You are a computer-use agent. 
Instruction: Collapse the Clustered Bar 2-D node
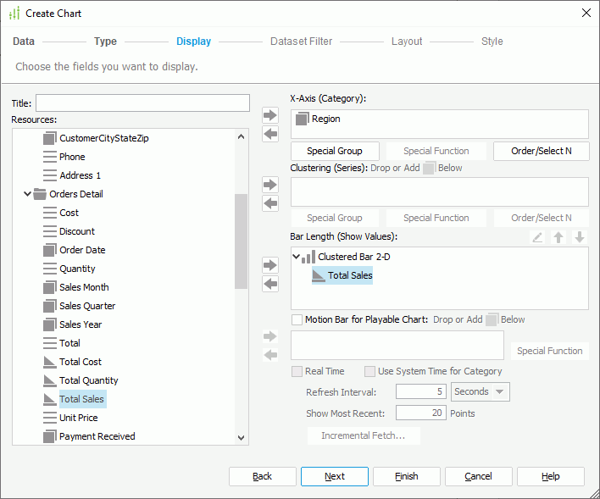click(296, 257)
